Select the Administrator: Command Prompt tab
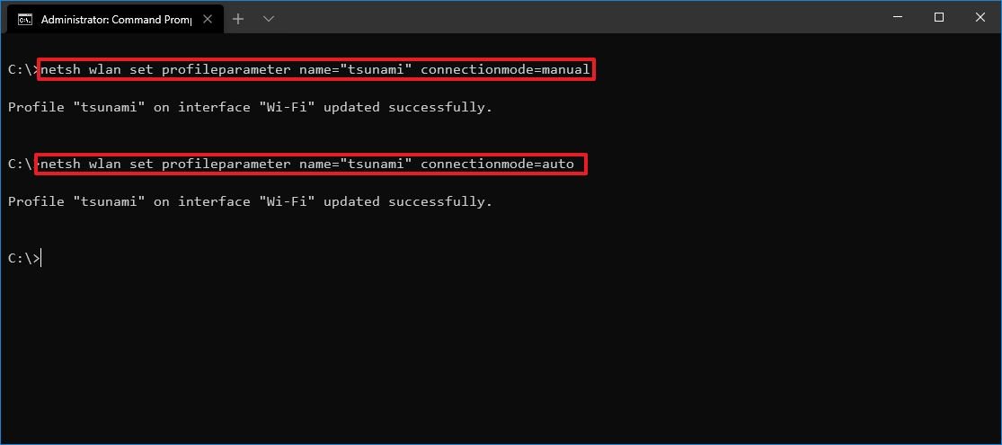The width and height of the screenshot is (1002, 445). click(x=115, y=19)
